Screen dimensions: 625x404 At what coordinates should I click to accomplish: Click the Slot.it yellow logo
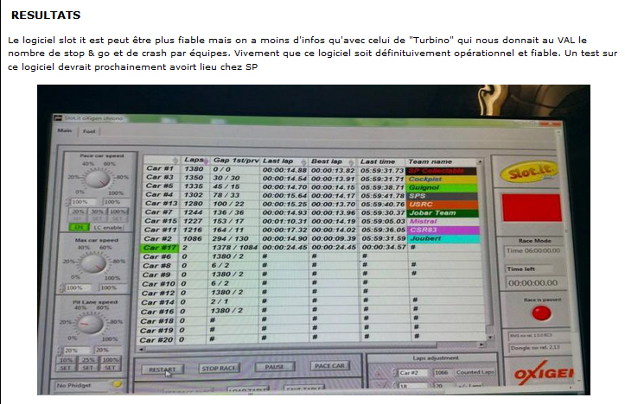[527, 173]
